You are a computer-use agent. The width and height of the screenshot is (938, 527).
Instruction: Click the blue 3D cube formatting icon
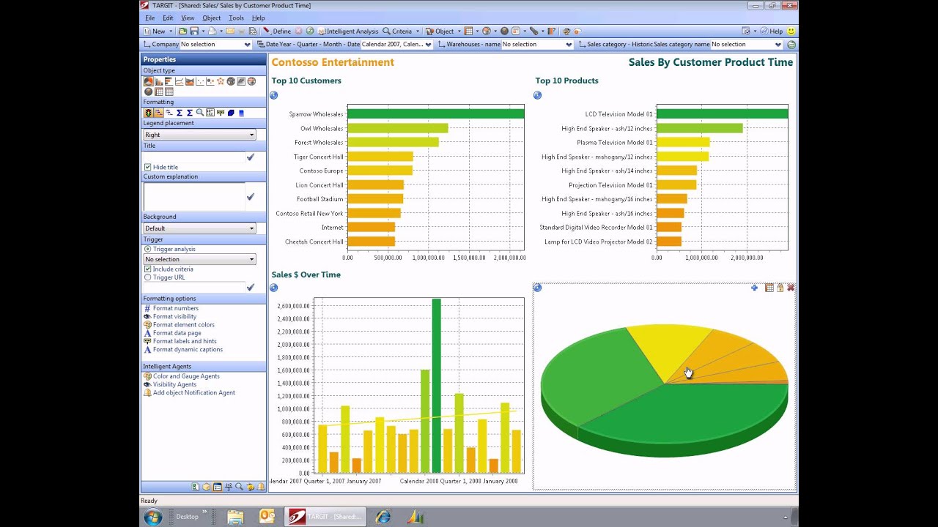(231, 113)
